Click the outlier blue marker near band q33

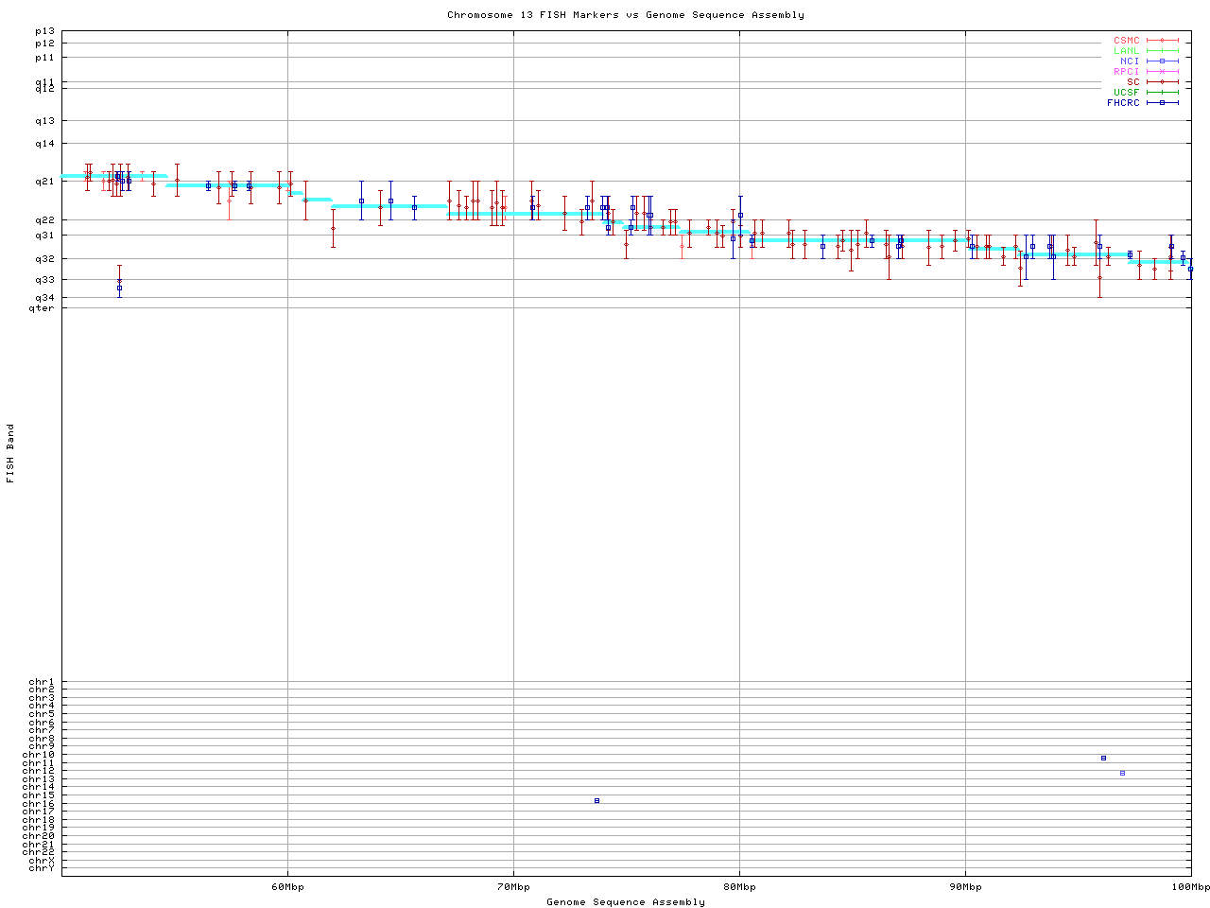click(x=119, y=288)
